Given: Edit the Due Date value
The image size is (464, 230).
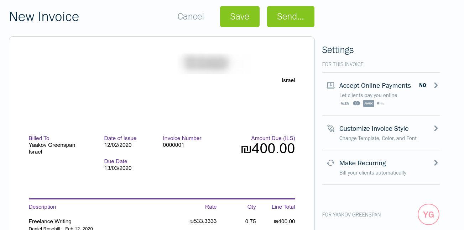Looking at the screenshot, I should click(118, 168).
